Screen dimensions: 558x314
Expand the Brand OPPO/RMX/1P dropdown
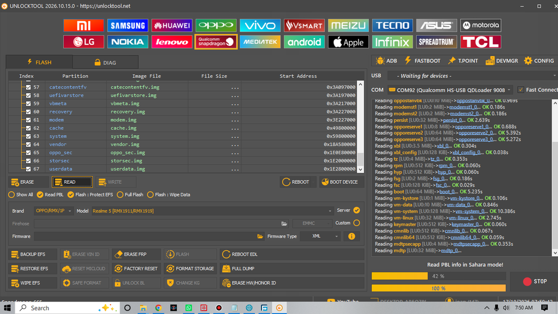[x=53, y=211]
